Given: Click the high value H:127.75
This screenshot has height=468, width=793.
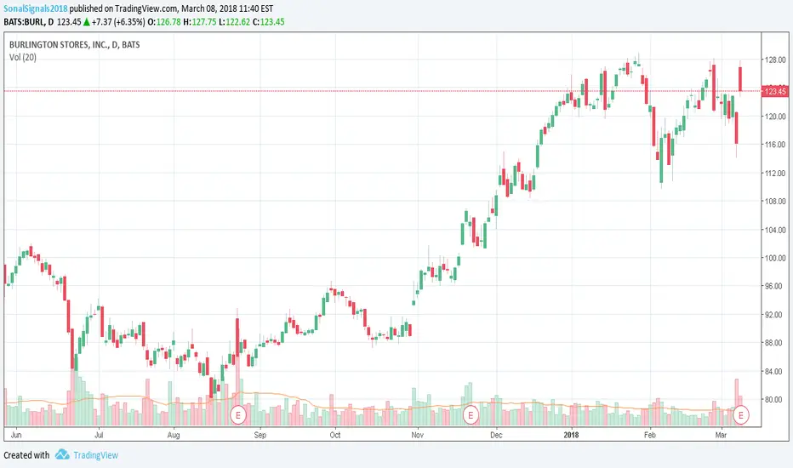Looking at the screenshot, I should click(x=200, y=22).
